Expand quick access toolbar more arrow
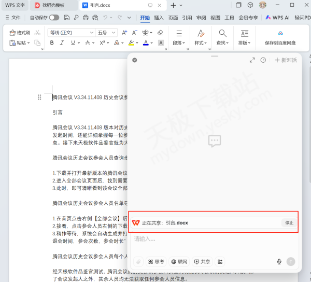Screen dimensions: 311x282 [x=129, y=18]
